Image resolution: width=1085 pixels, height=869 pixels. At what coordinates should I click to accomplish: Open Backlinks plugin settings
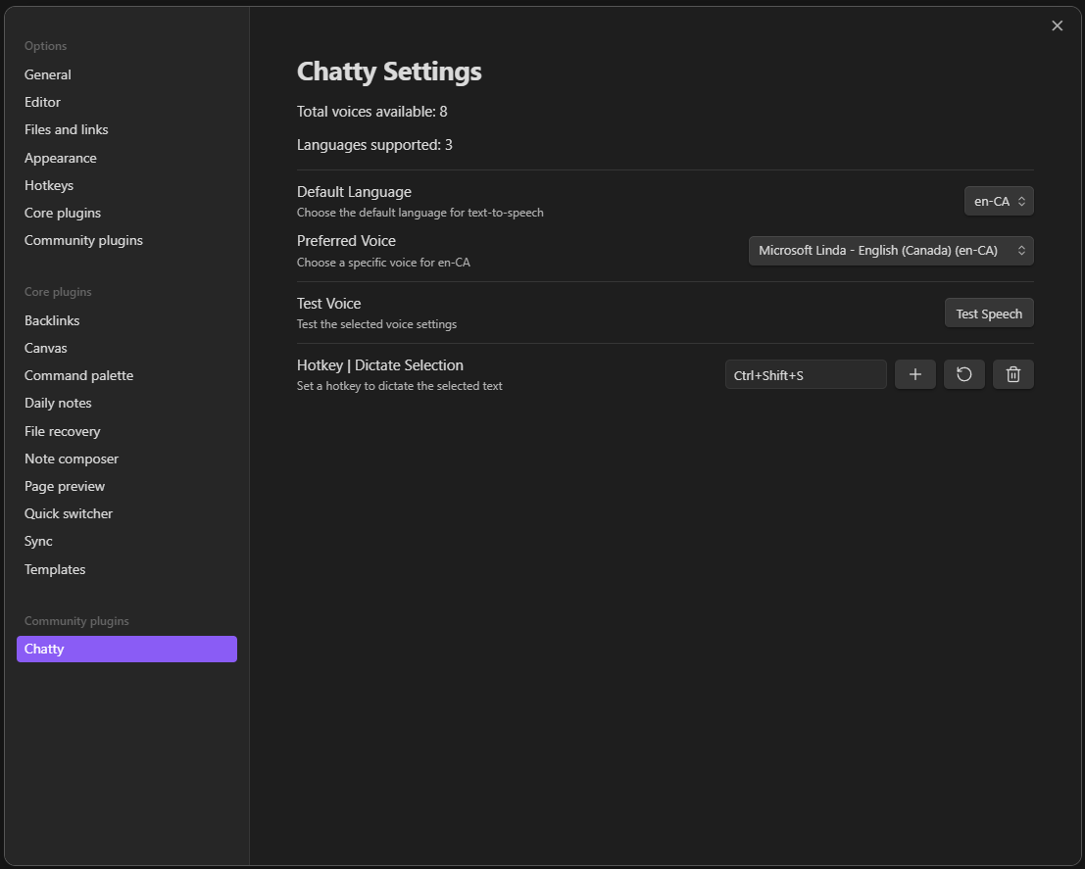pyautogui.click(x=126, y=320)
